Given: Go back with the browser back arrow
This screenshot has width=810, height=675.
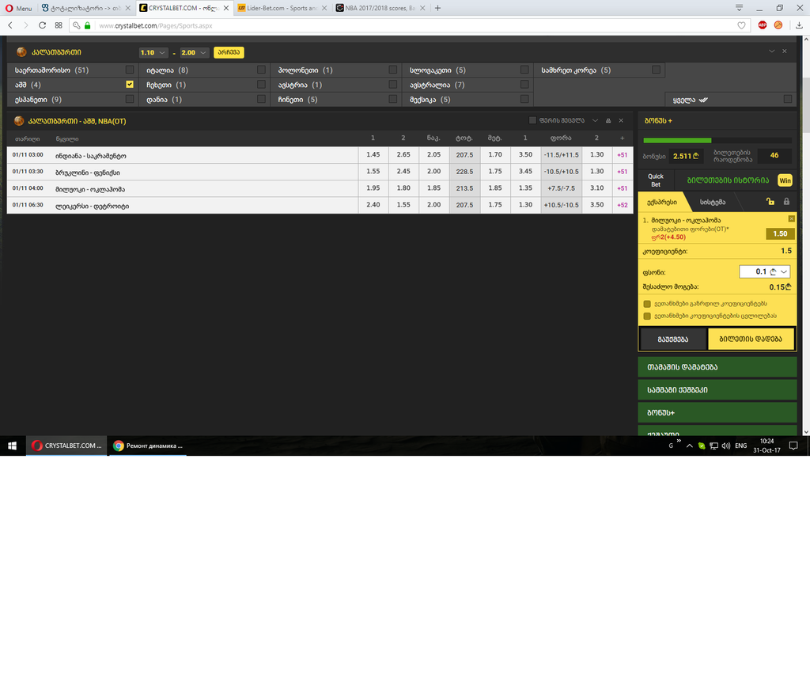Looking at the screenshot, I should (10, 25).
